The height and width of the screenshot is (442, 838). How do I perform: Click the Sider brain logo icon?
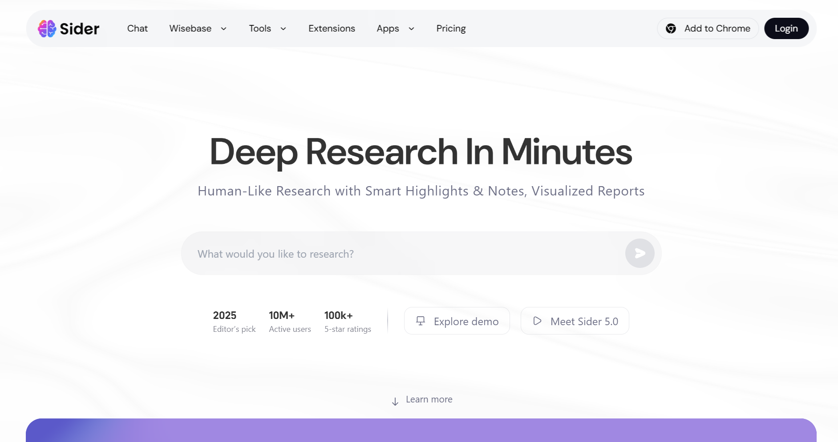[x=47, y=28]
